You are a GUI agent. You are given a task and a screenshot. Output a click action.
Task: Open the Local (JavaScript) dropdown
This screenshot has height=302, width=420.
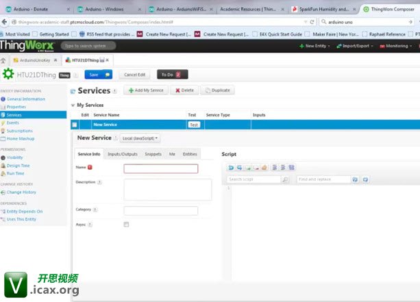coord(140,138)
